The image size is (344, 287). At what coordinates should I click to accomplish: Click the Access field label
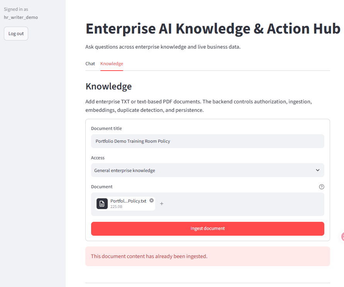click(98, 158)
